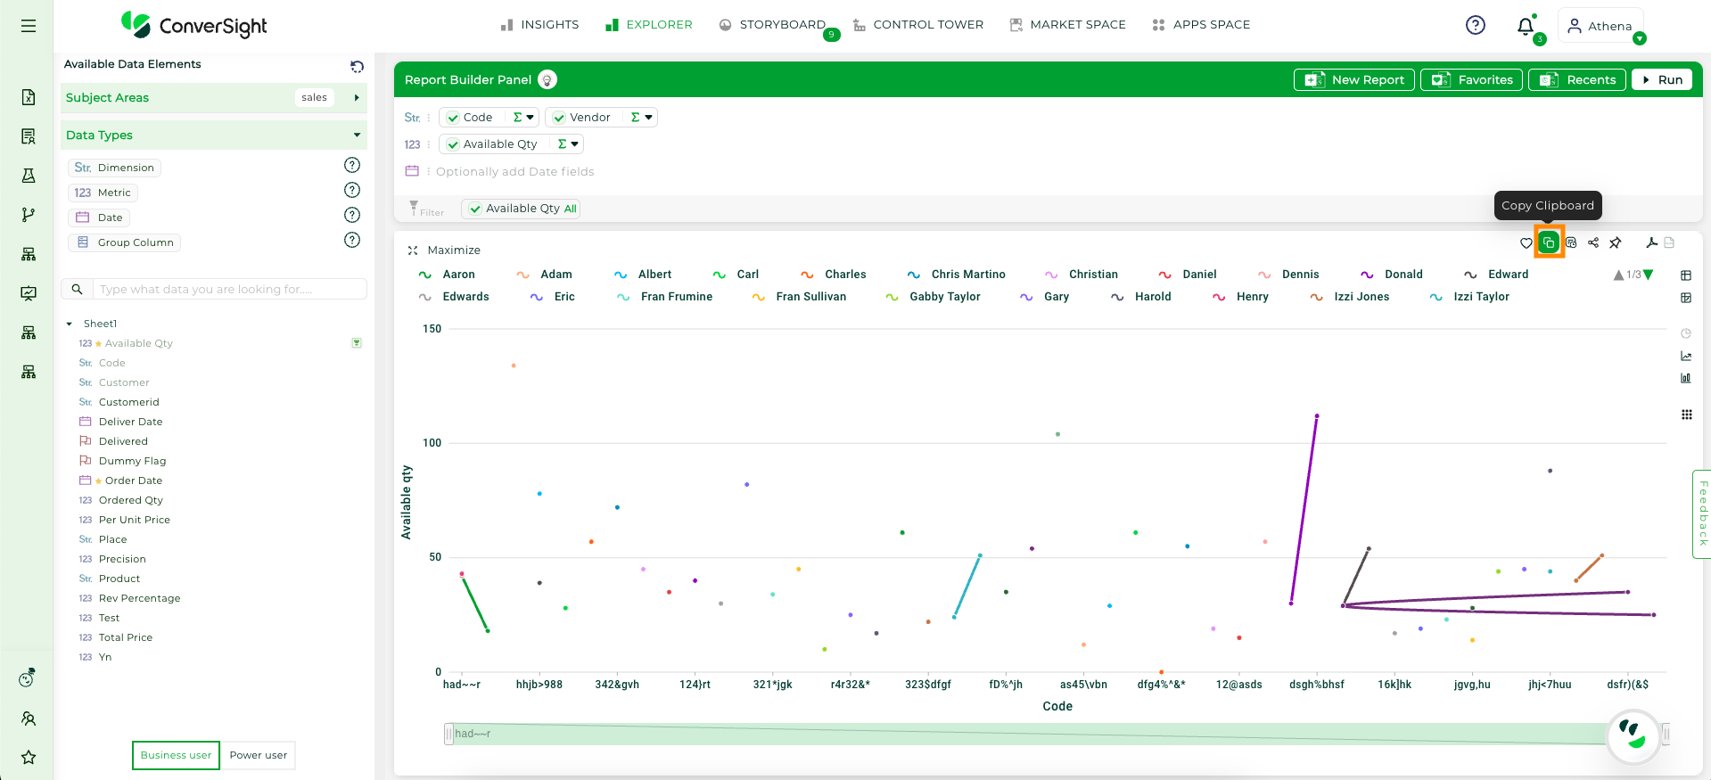1711x780 pixels.
Task: Open the Feedback side tab
Action: tap(1702, 514)
